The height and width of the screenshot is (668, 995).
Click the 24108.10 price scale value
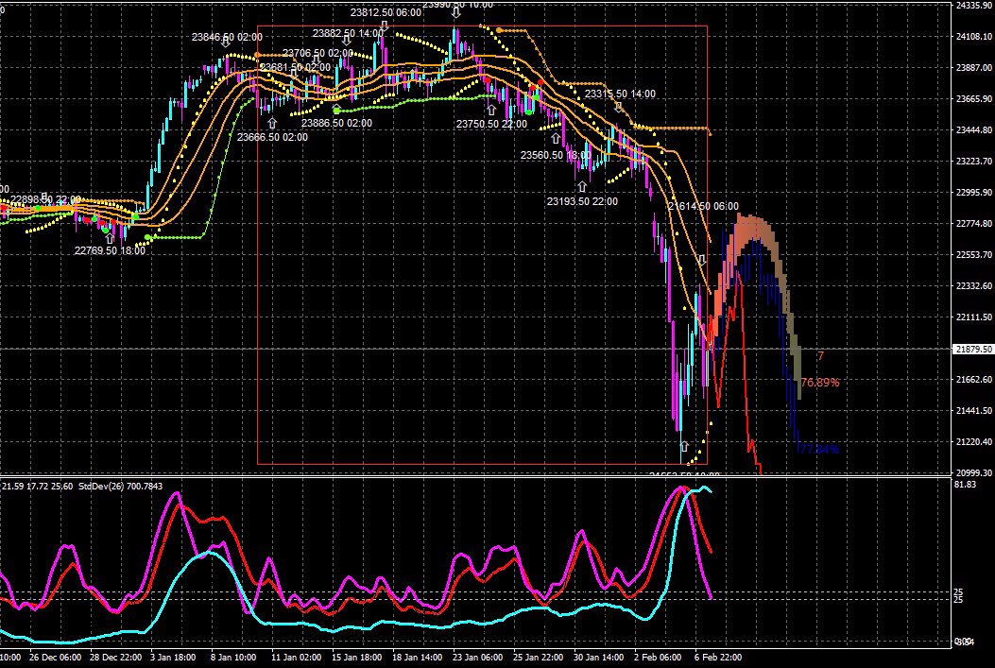point(973,37)
